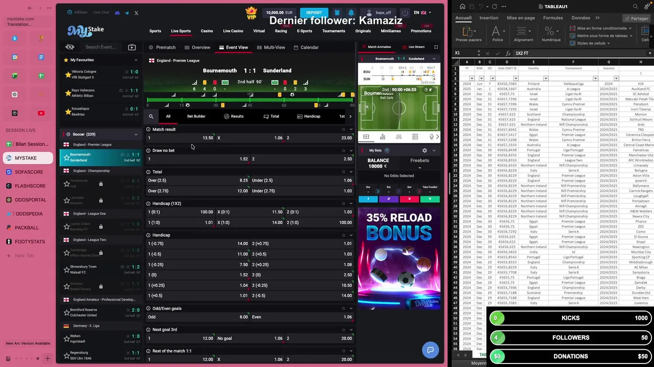The image size is (654, 367).
Task: Open statistics bar chart icon under pitch
Action: (382, 137)
